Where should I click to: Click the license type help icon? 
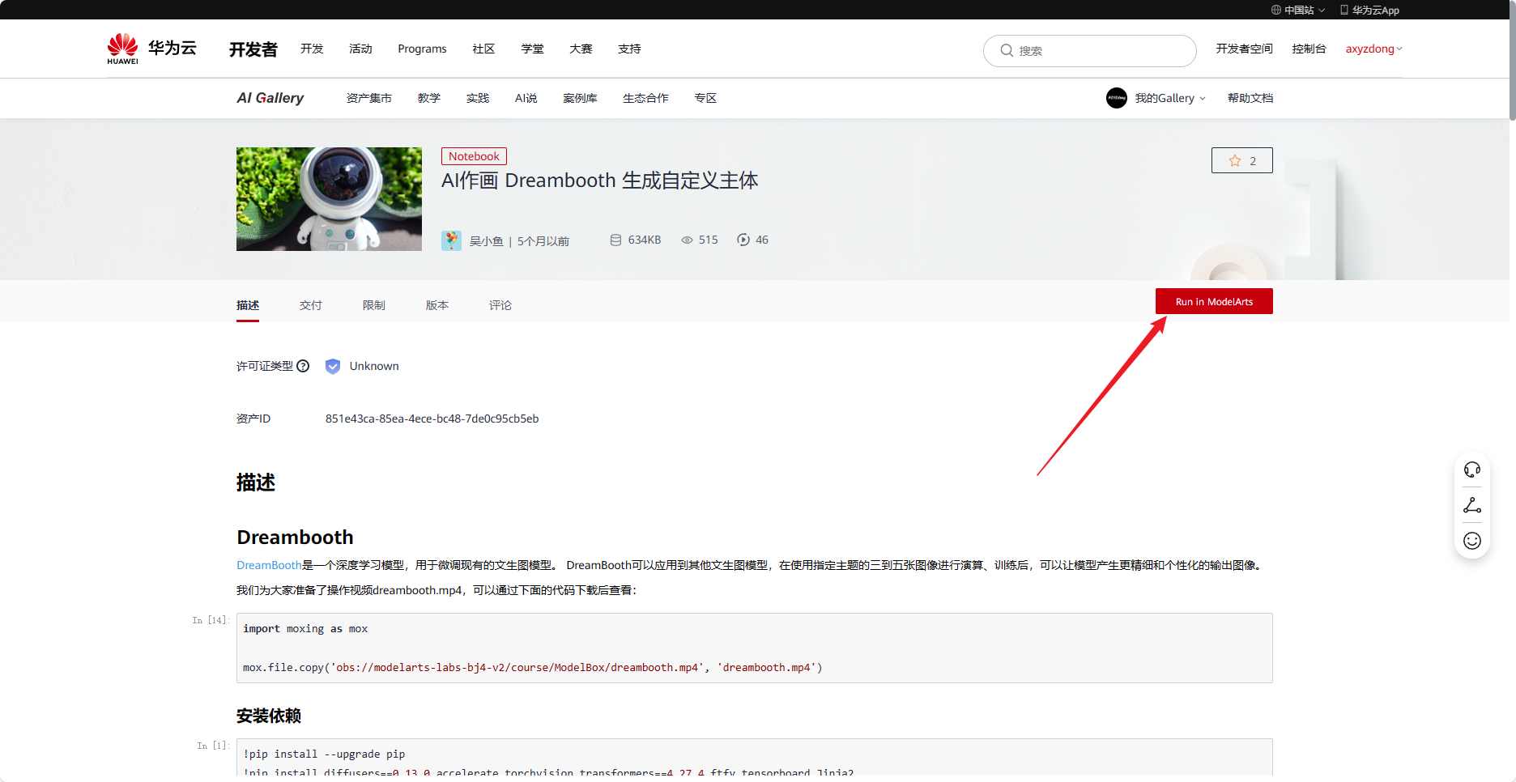click(x=303, y=366)
